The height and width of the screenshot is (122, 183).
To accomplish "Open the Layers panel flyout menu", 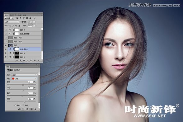I will 41,15.
